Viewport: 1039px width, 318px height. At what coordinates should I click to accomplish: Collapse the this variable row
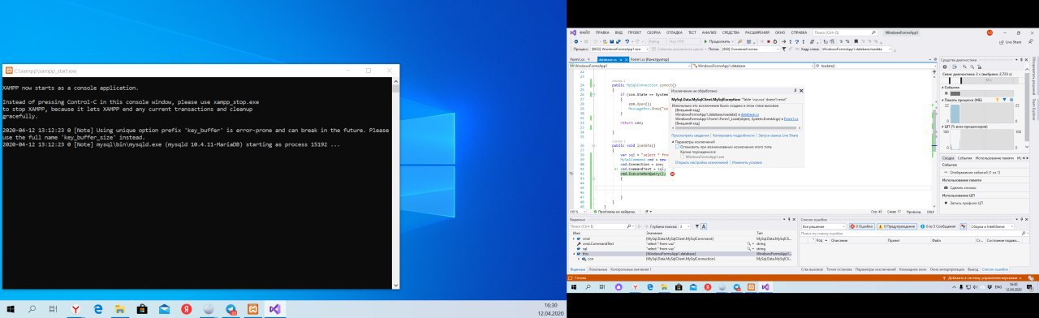point(575,253)
